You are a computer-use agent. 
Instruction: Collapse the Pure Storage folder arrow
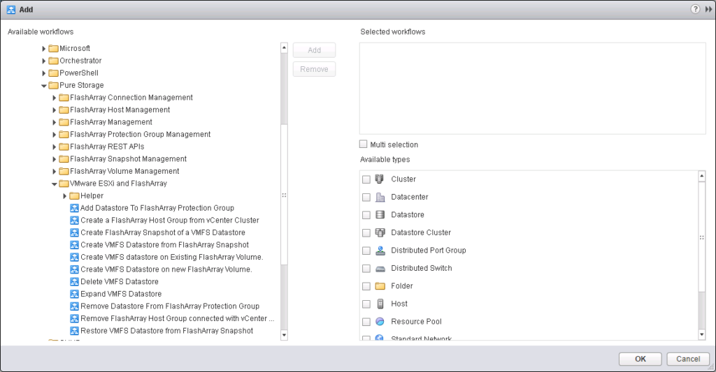(44, 86)
